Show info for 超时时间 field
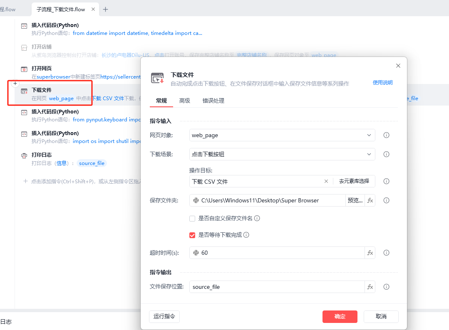This screenshot has width=449, height=330. [386, 253]
